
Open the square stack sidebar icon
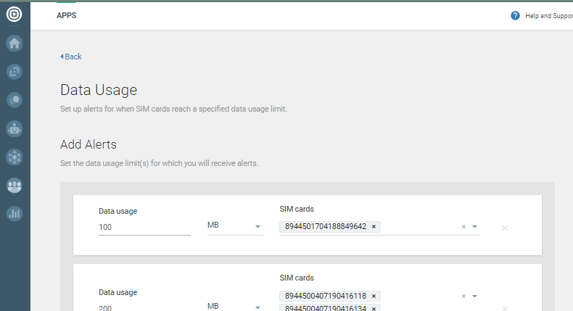[x=15, y=71]
